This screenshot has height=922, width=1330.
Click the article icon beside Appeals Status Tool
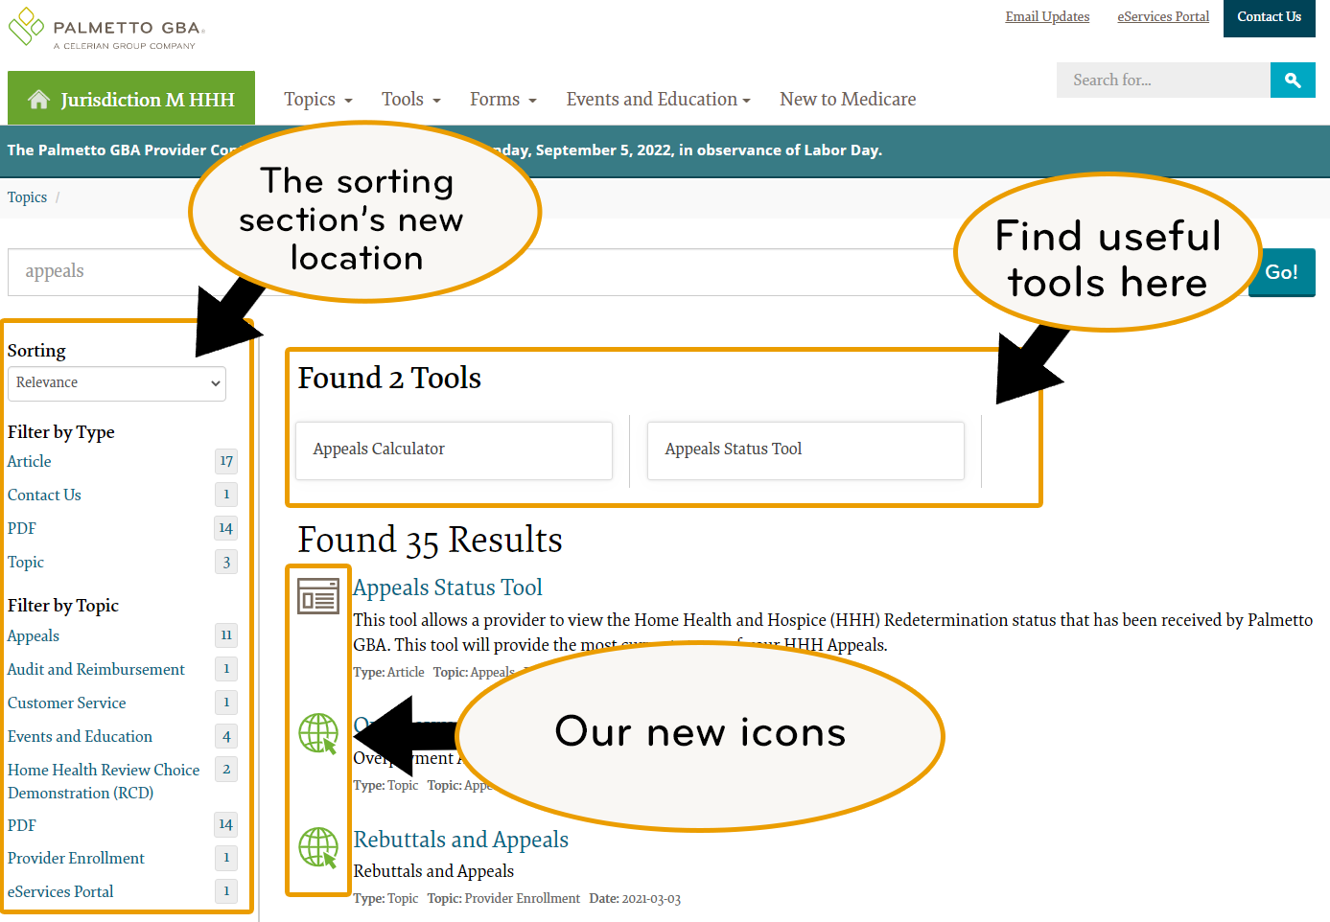pos(318,596)
